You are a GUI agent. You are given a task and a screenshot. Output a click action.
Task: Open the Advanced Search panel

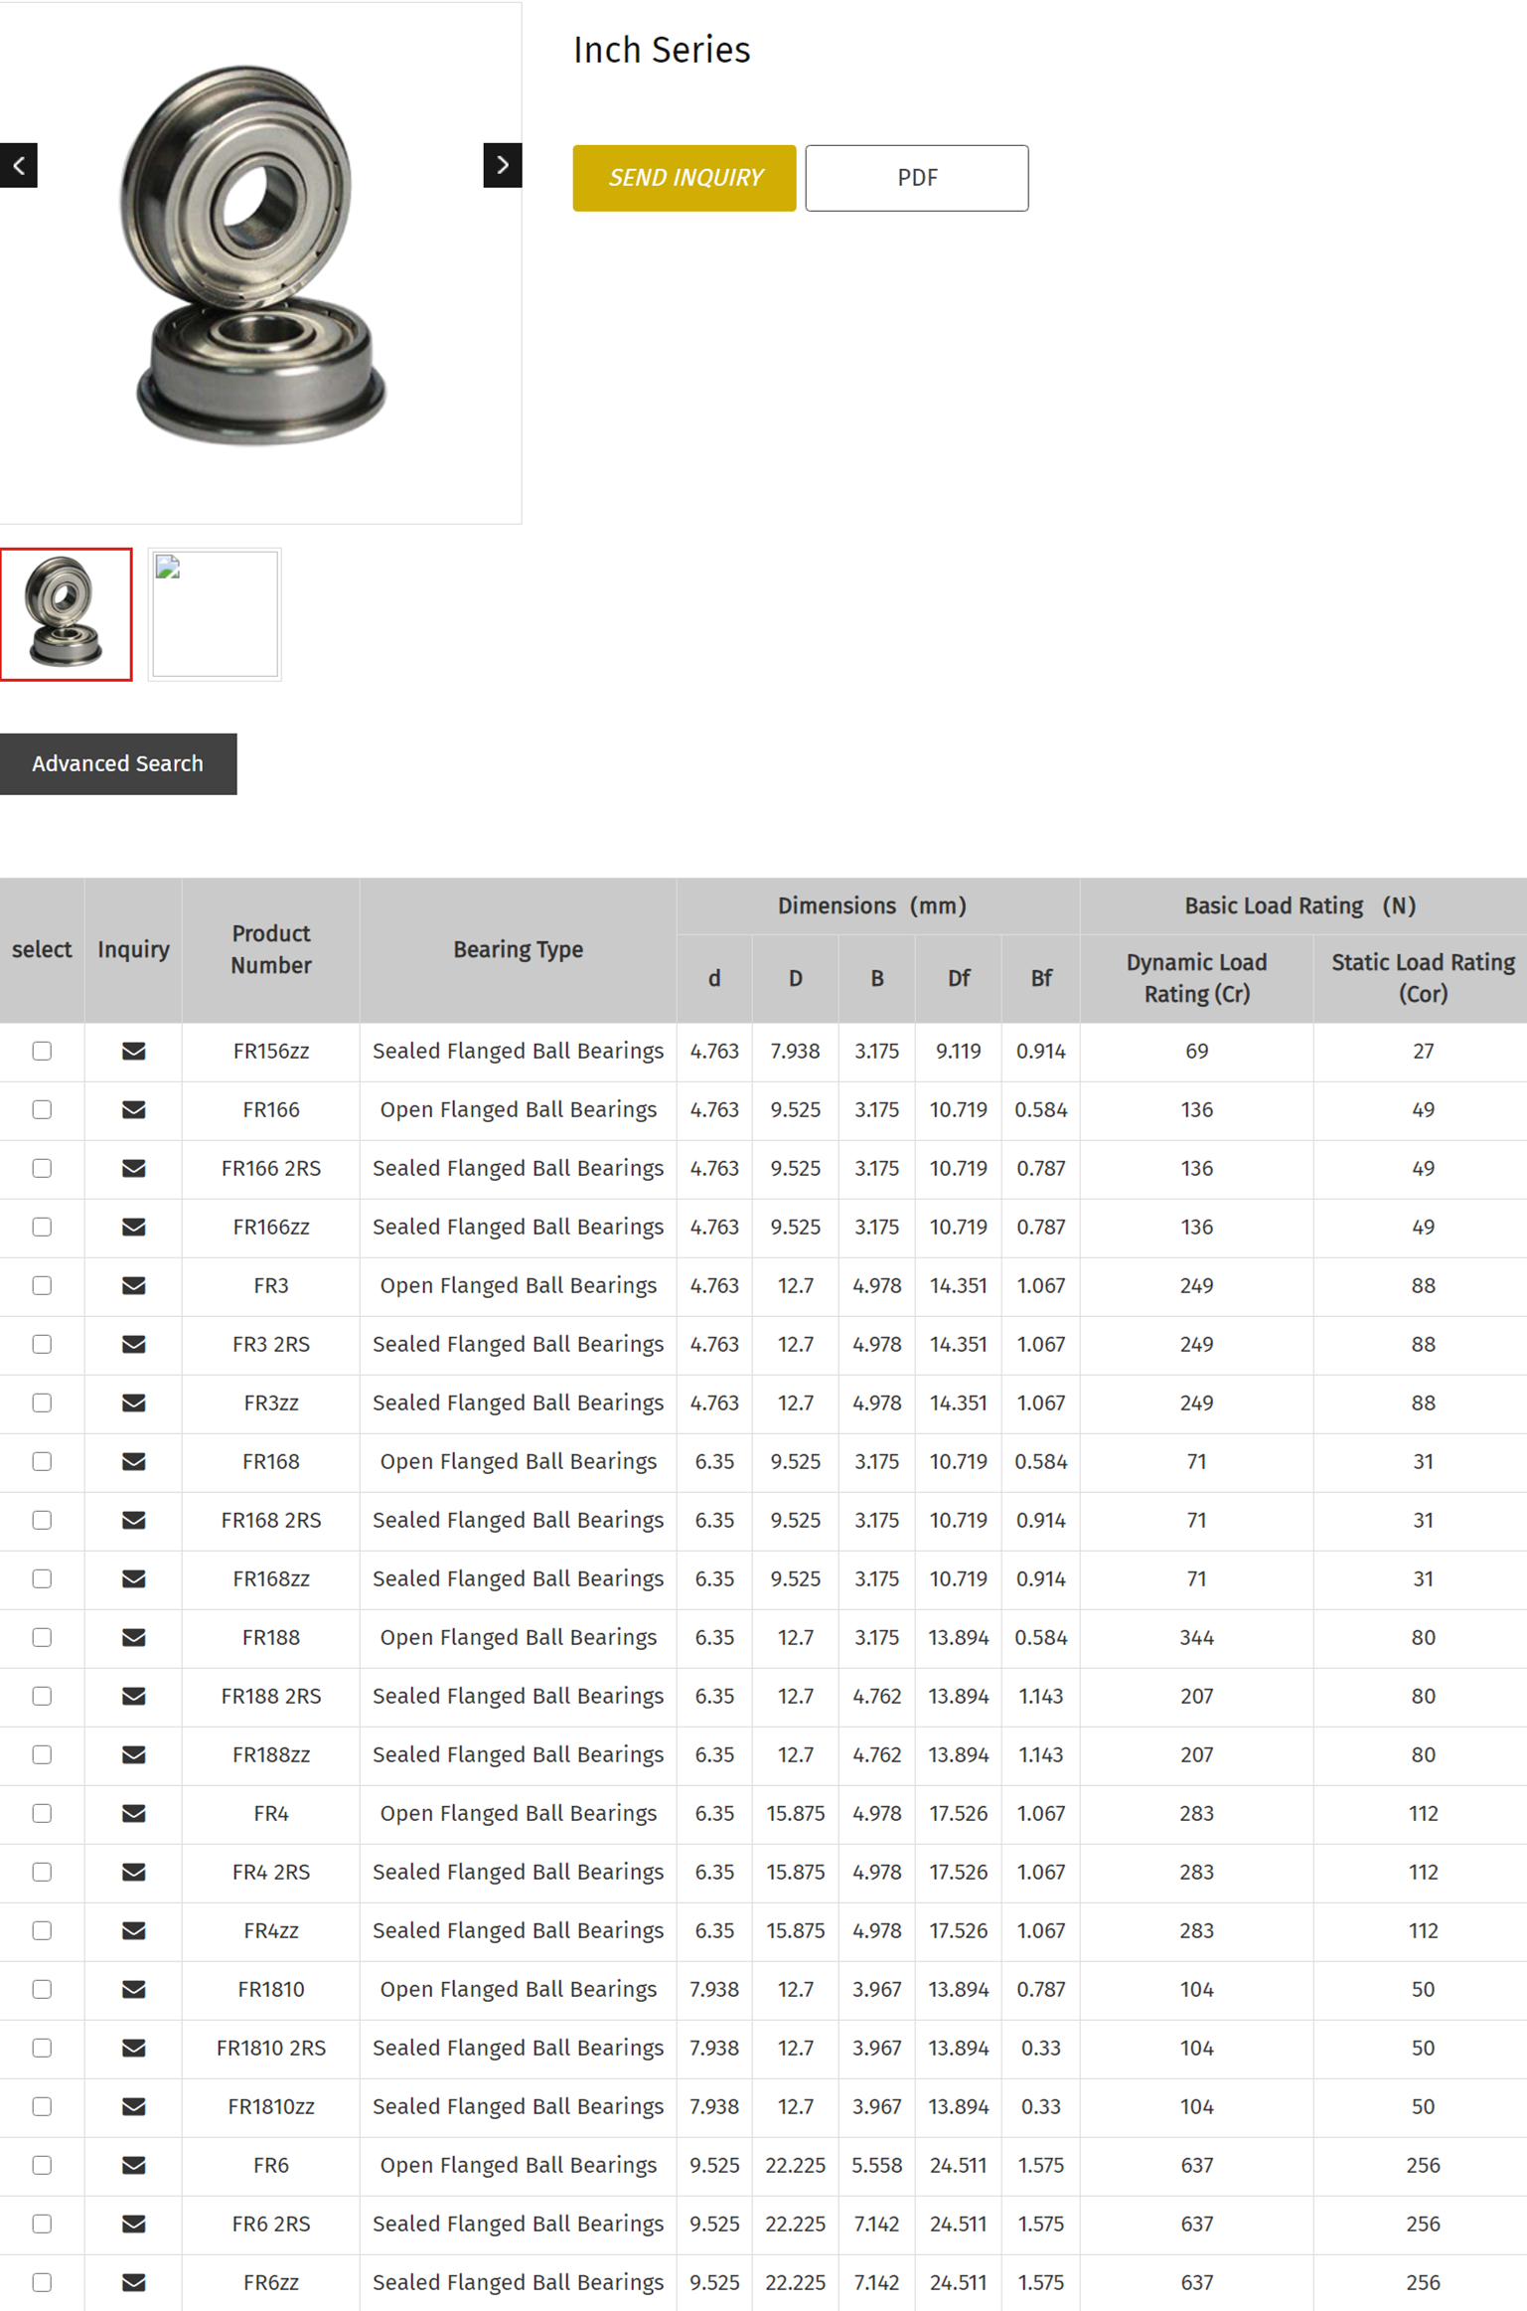[118, 763]
